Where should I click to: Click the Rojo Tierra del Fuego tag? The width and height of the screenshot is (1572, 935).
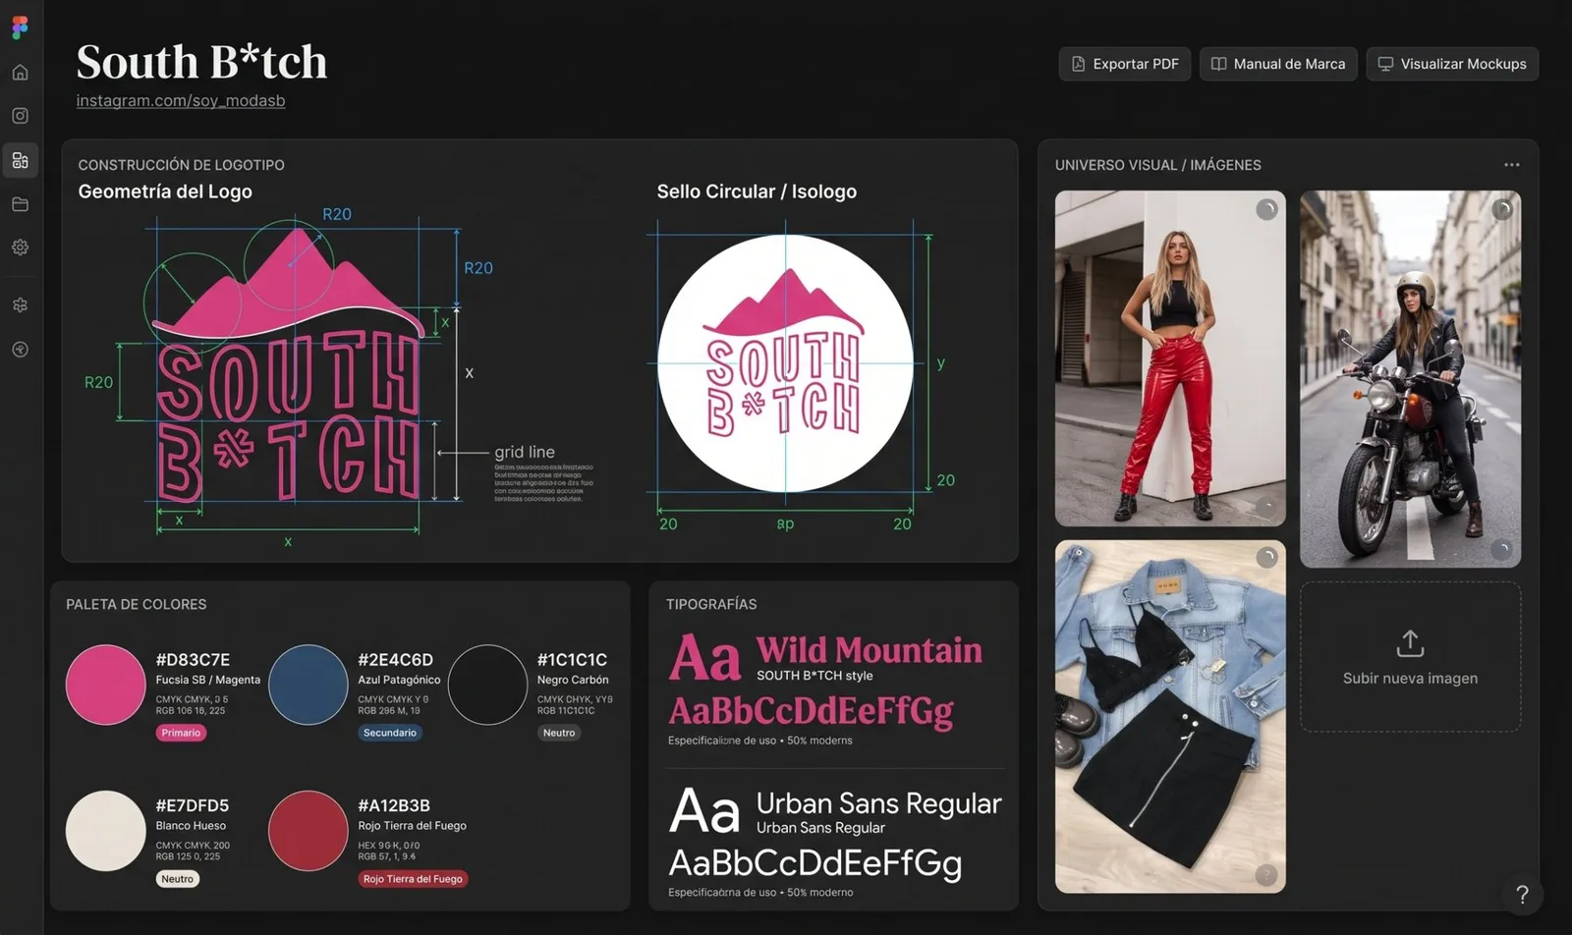click(413, 879)
